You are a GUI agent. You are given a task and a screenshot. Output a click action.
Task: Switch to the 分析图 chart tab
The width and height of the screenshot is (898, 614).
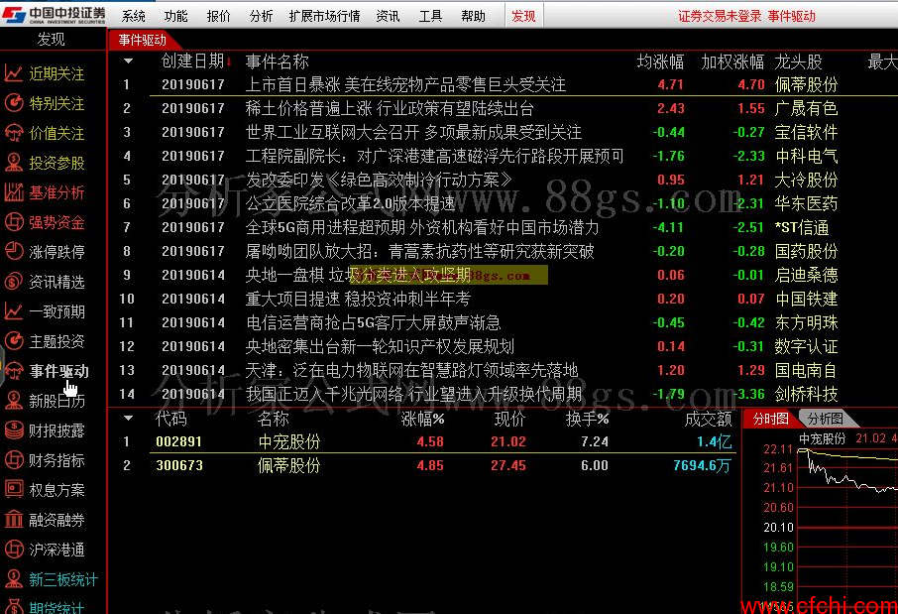[826, 419]
